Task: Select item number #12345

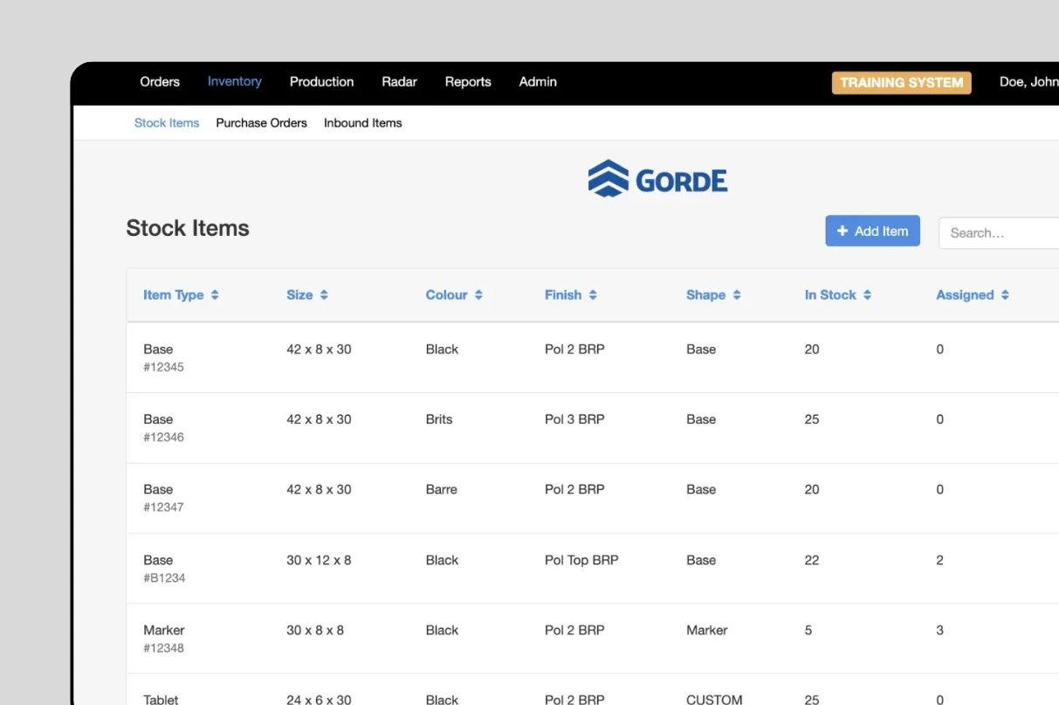Action: (163, 368)
